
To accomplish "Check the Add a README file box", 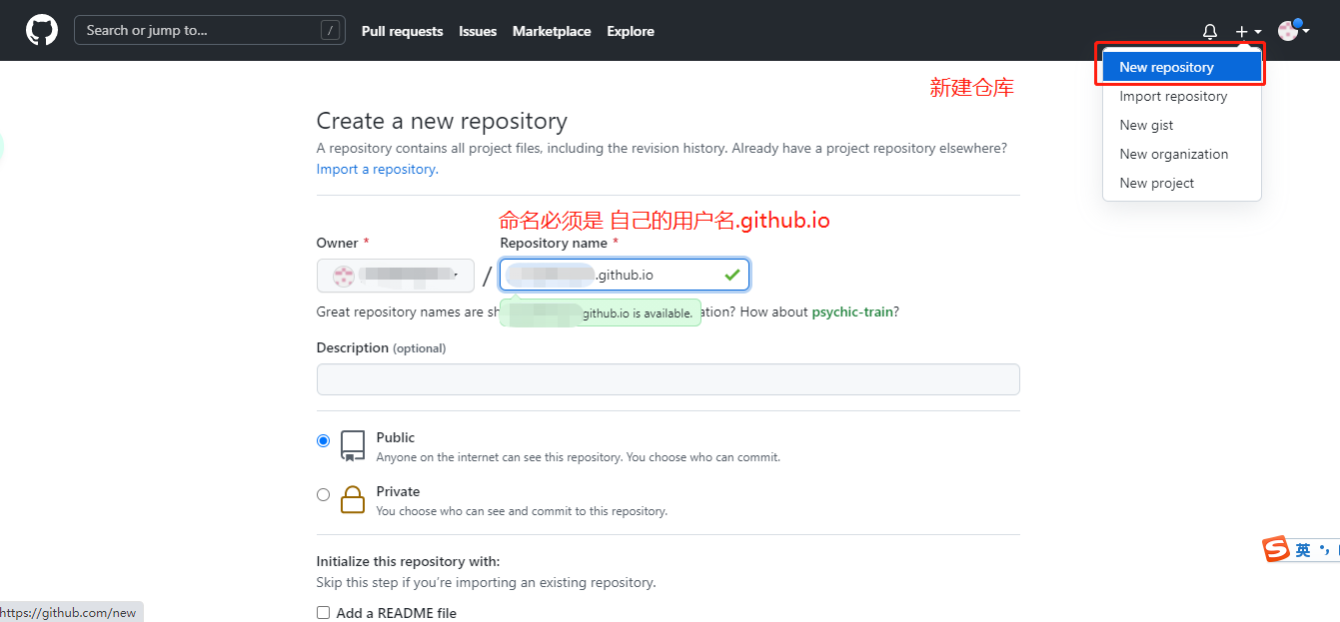I will (323, 612).
